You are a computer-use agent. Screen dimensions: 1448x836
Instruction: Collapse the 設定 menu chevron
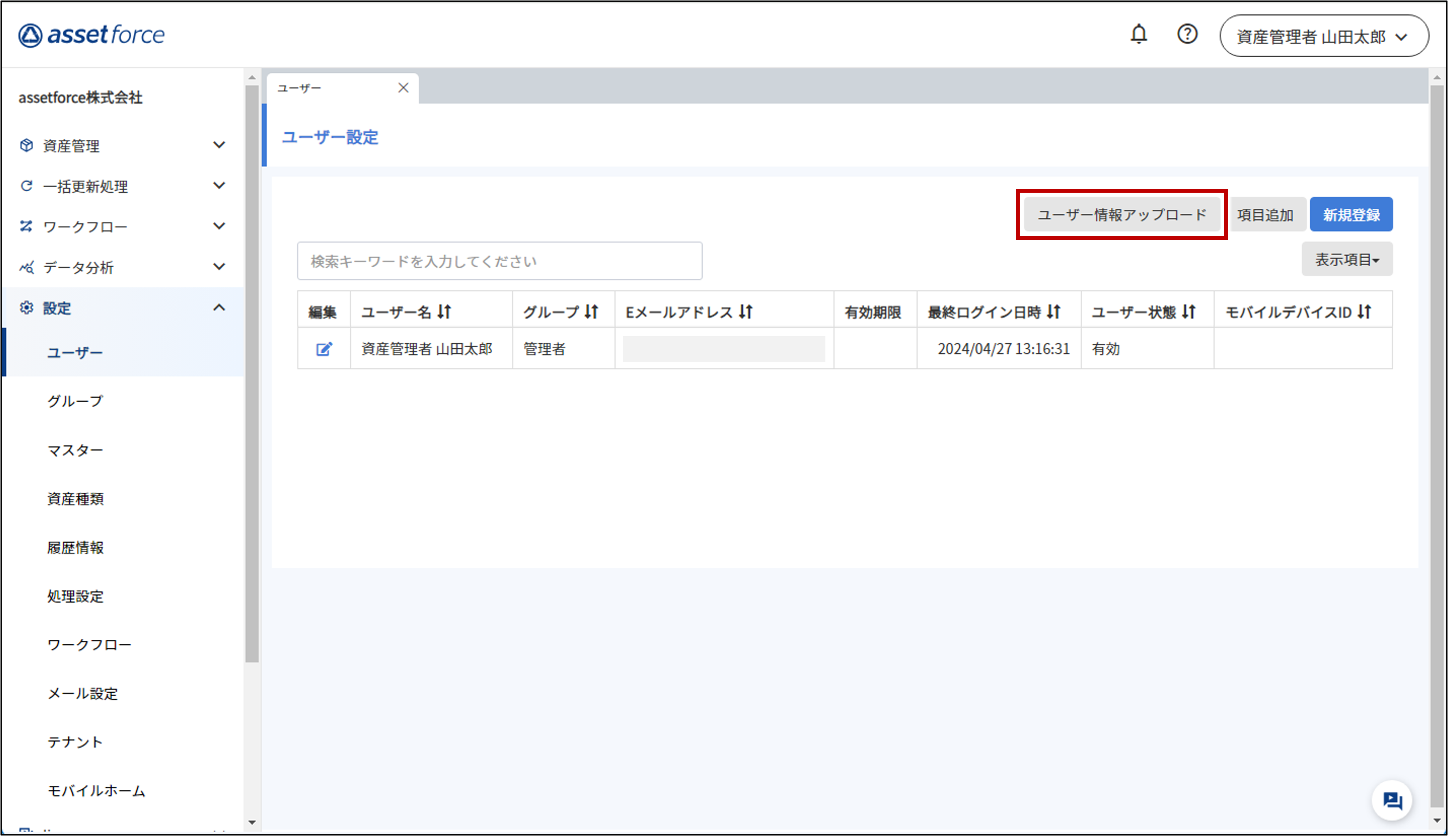point(219,308)
